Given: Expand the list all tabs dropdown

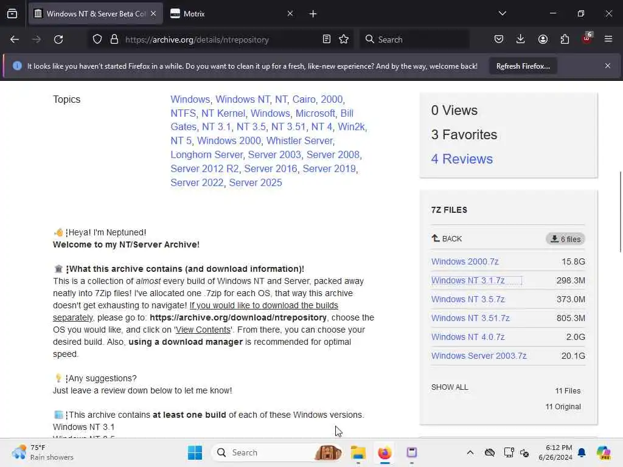Looking at the screenshot, I should (x=502, y=13).
